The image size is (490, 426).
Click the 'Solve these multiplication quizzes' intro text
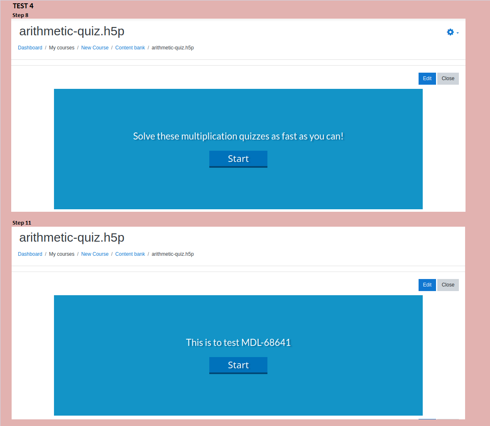pos(238,136)
